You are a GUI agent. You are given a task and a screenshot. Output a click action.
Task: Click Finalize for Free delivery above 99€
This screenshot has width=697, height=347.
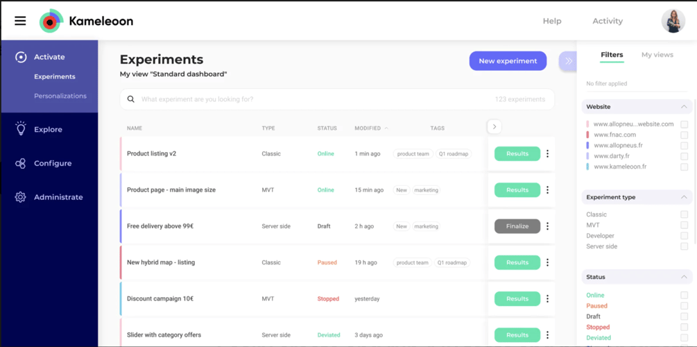517,226
